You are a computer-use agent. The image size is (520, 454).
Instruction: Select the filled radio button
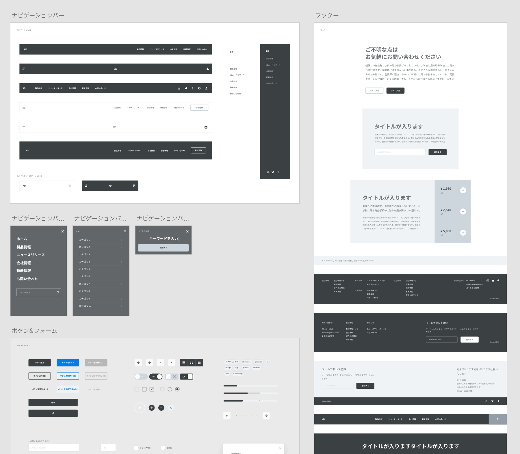pyautogui.click(x=177, y=389)
